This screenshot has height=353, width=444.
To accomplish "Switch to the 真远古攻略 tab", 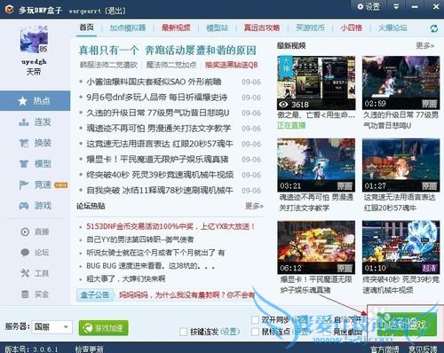I will (262, 27).
